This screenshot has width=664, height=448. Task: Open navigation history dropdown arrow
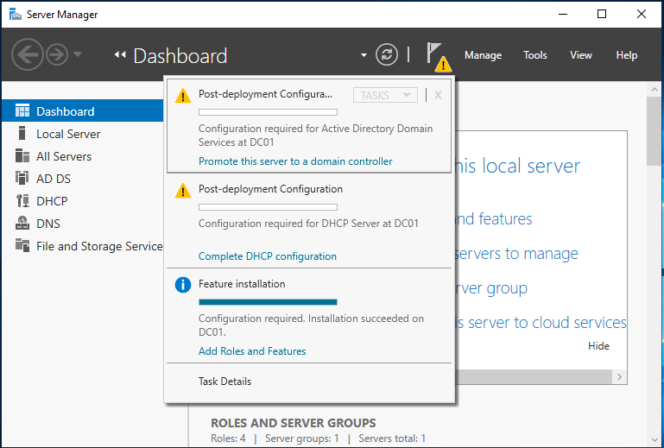(78, 54)
